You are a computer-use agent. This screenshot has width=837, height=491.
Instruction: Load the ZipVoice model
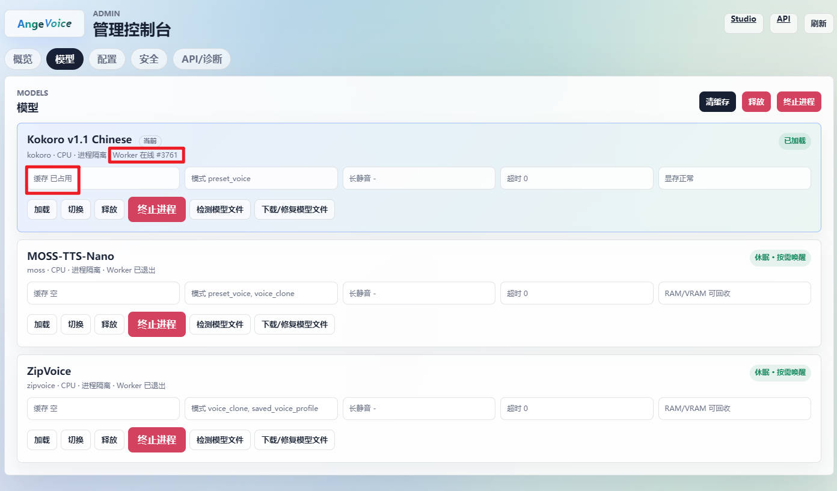(42, 440)
